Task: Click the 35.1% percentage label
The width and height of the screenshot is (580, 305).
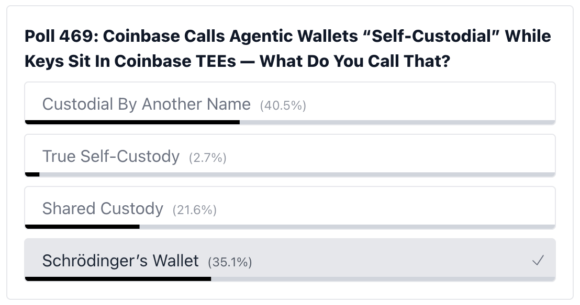Action: [x=230, y=262]
